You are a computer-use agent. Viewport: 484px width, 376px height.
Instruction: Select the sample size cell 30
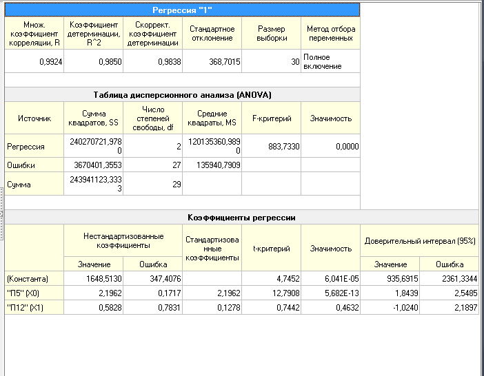[x=272, y=61]
